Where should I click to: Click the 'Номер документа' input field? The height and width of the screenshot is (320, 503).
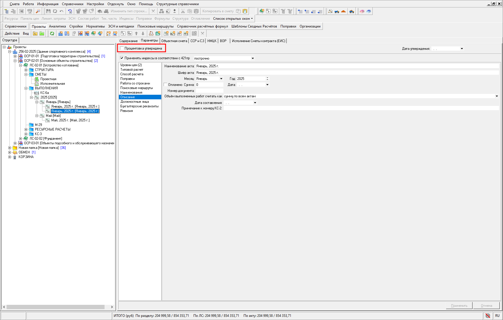point(209,91)
